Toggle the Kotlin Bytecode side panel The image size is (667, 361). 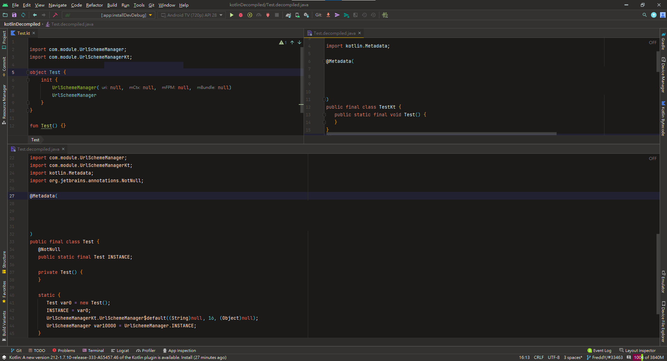(663, 119)
